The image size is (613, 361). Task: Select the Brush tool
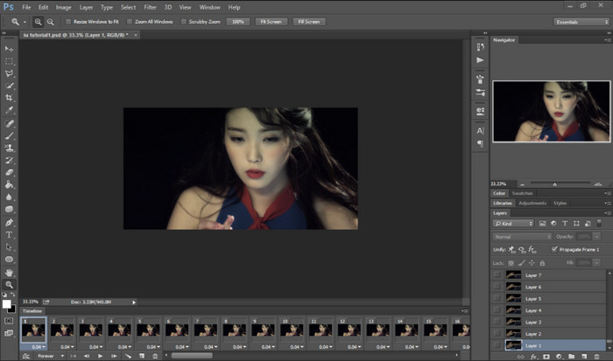click(10, 135)
